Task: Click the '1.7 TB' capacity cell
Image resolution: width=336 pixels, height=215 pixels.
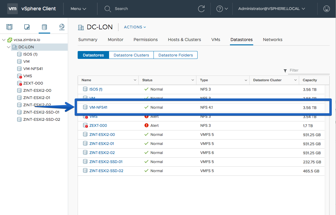Action: click(308, 126)
